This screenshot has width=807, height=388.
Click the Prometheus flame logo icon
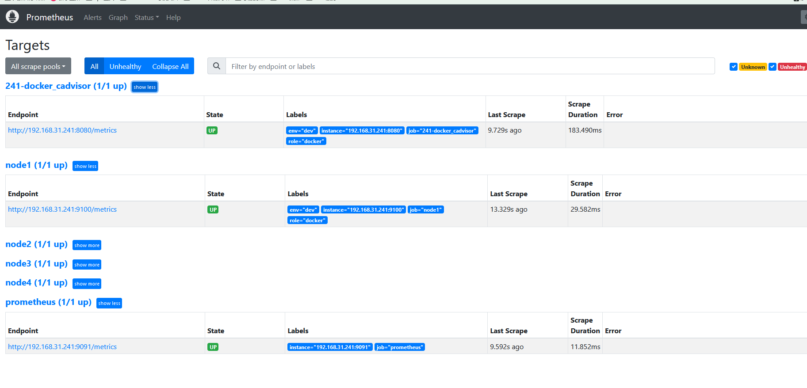point(12,17)
